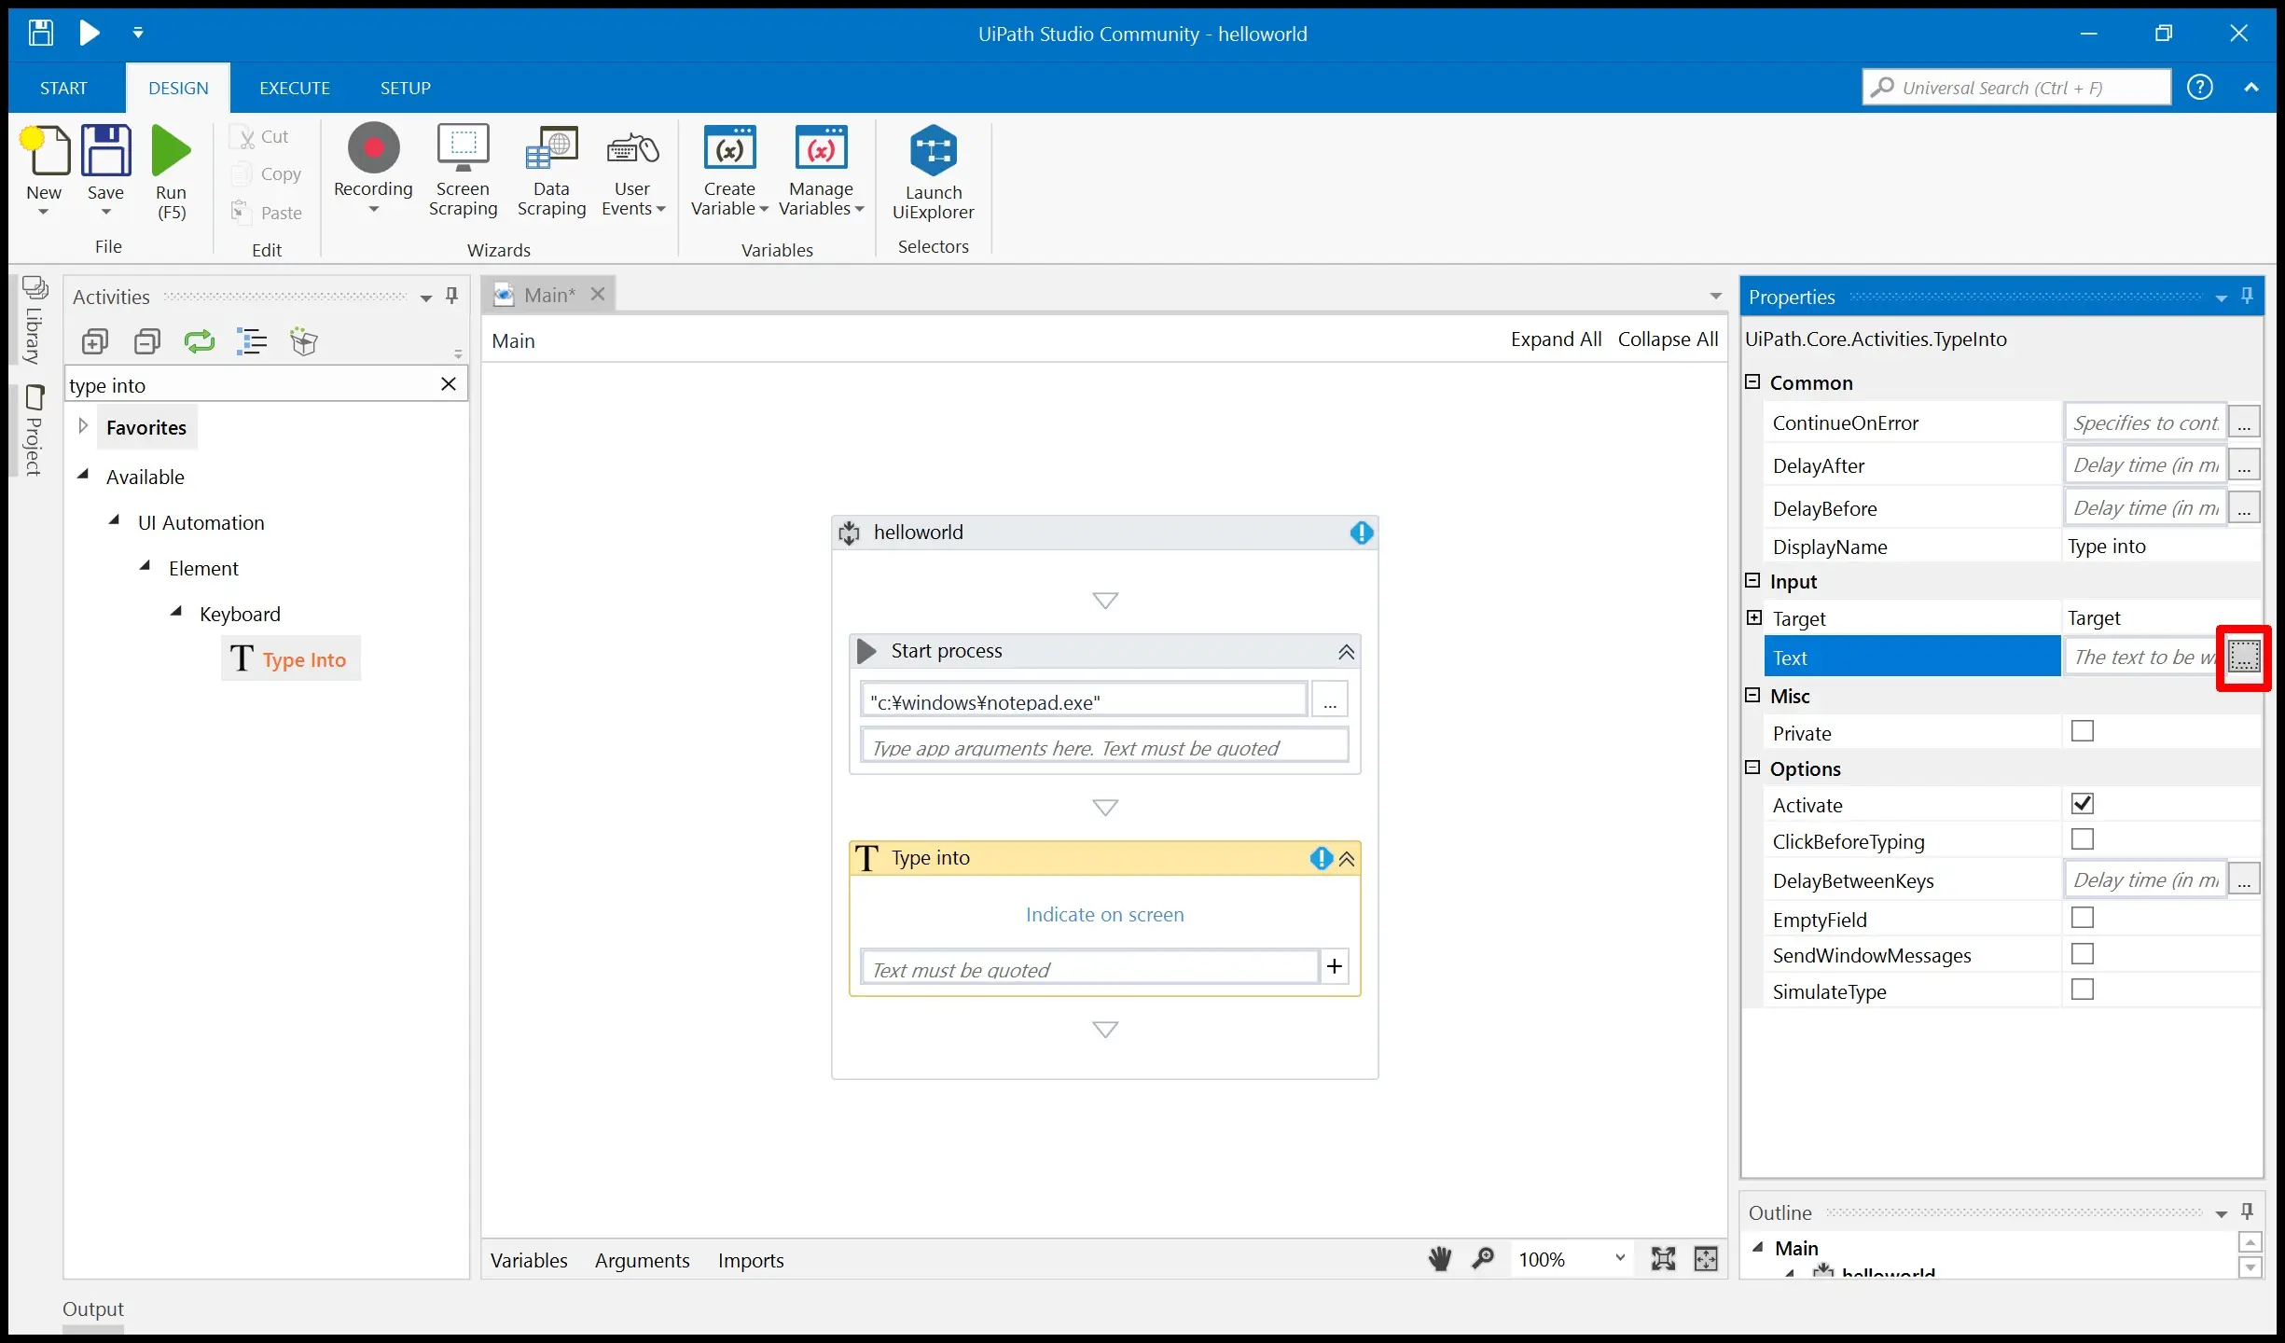The image size is (2285, 1343).
Task: Enable SendWindowMessages checkbox
Action: coord(2082,954)
